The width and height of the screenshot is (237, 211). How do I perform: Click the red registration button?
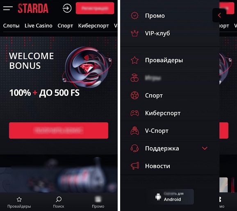95,8
